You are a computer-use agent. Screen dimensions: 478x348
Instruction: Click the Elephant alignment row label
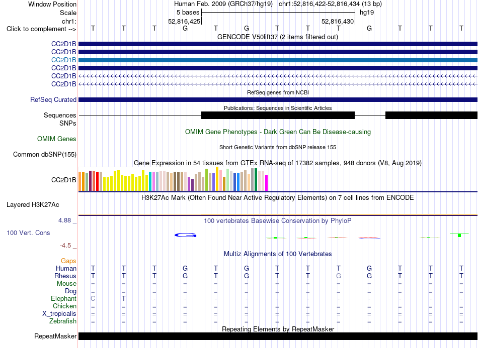click(x=63, y=299)
